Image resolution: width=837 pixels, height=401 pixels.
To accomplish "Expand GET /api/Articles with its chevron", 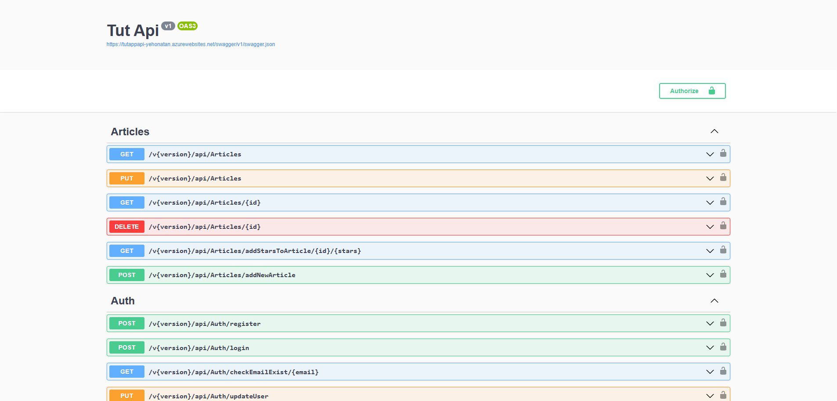I will tap(710, 154).
